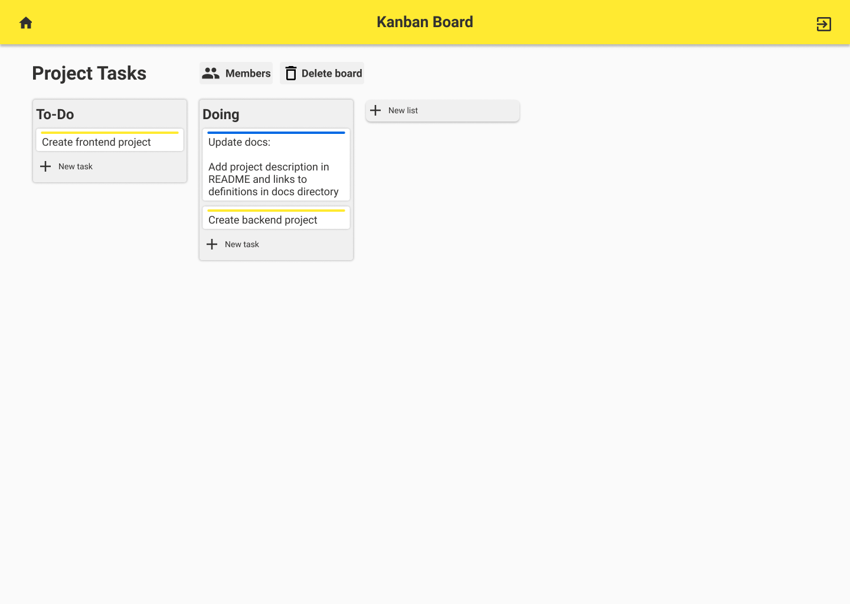Click the blue color bar on Update docs
This screenshot has width=850, height=604.
click(276, 133)
